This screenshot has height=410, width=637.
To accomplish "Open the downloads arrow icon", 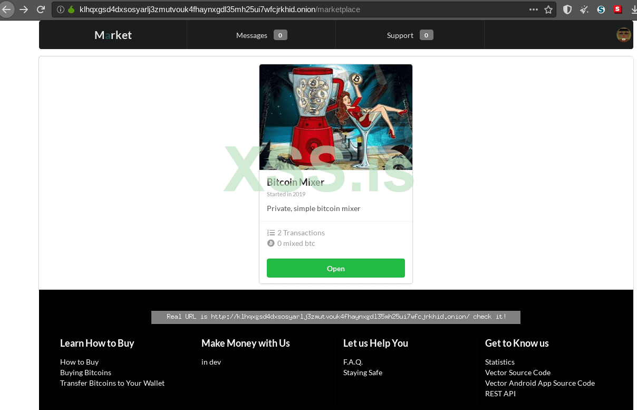I will (633, 9).
